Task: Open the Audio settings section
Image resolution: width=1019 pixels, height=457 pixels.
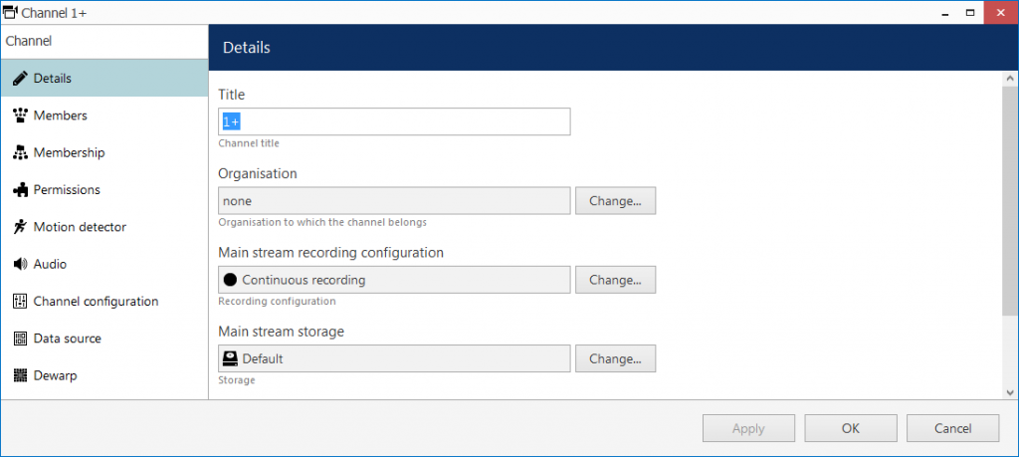Action: (104, 264)
